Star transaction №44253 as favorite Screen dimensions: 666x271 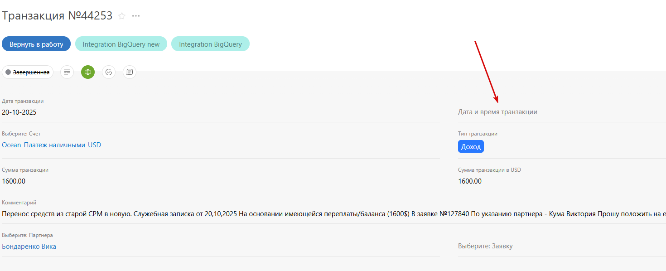(x=122, y=16)
